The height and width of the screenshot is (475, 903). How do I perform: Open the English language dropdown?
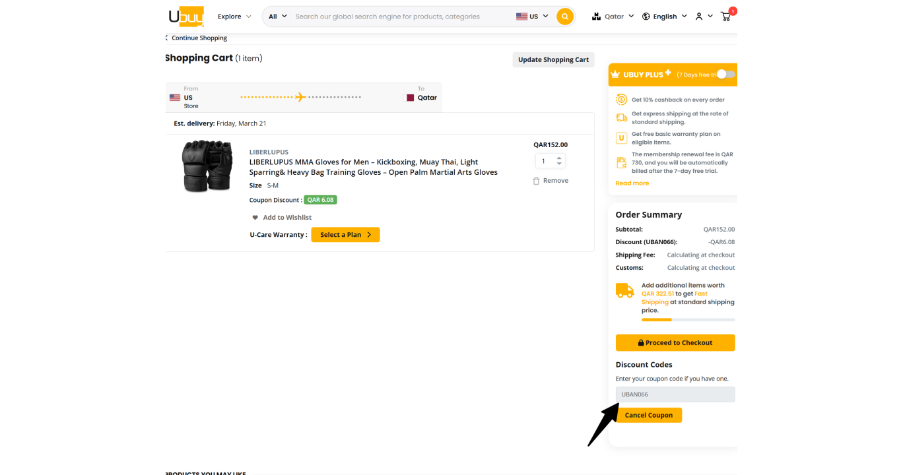point(665,16)
